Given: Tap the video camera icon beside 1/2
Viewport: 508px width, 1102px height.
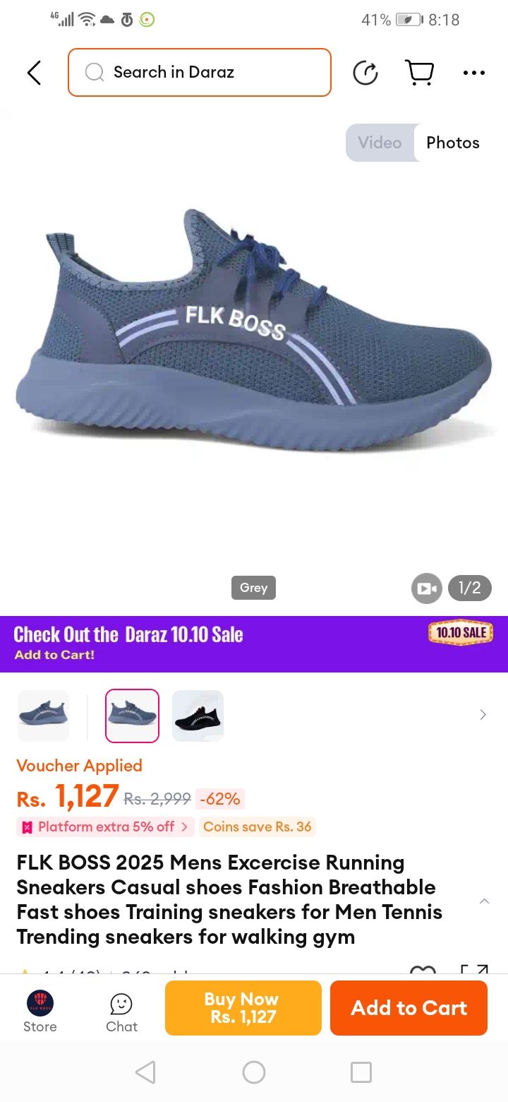Looking at the screenshot, I should 427,588.
